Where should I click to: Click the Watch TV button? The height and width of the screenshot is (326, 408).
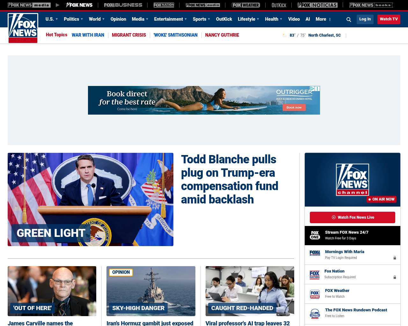(x=389, y=19)
